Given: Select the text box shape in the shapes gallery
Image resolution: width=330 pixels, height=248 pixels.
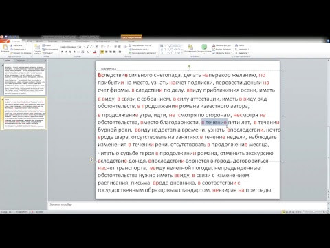Looking at the screenshot, I should [x=162, y=45].
